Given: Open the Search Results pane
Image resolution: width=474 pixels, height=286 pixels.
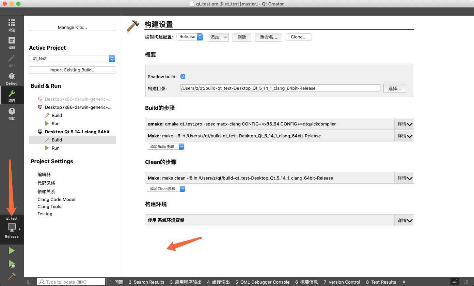Looking at the screenshot, I should click(146, 282).
